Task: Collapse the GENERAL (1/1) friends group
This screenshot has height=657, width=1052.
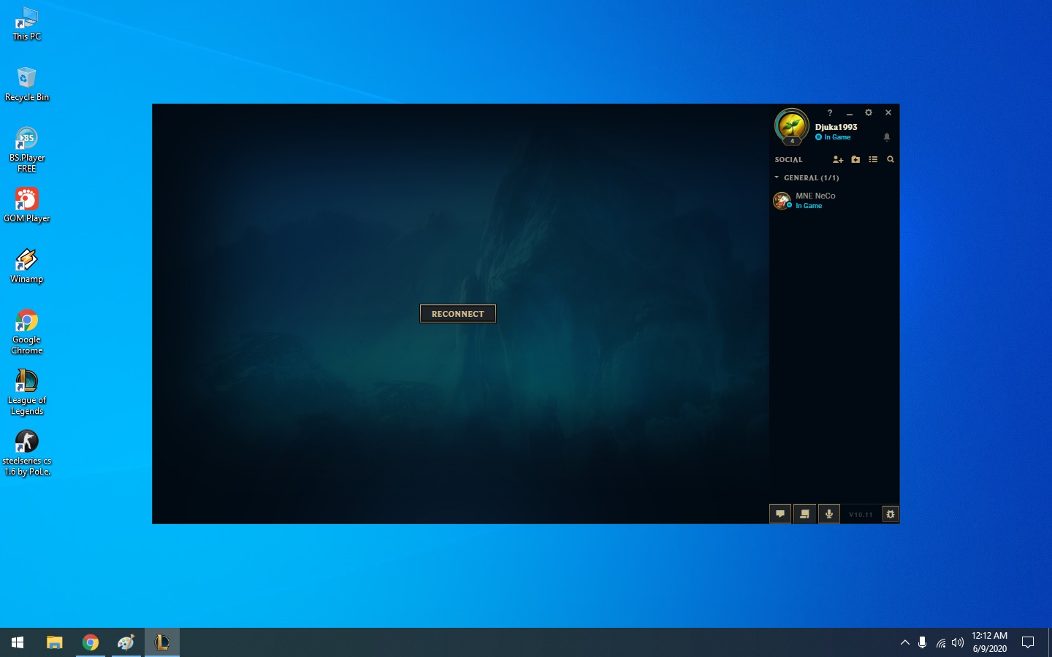Action: pos(807,177)
